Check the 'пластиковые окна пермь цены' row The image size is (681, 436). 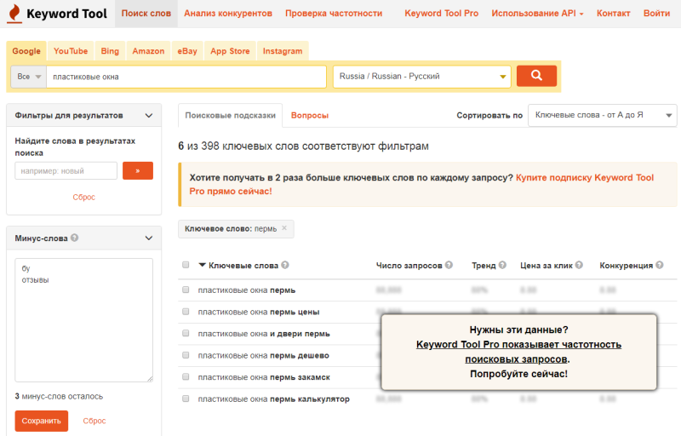(186, 312)
